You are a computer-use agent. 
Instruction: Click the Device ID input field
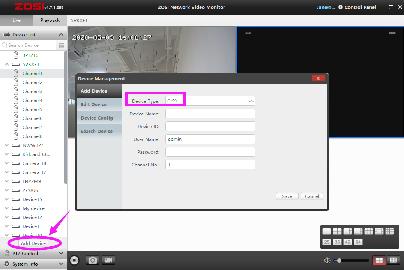pos(210,126)
